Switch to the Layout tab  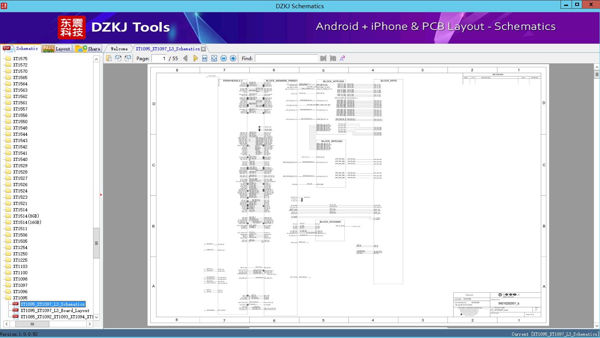tap(56, 49)
